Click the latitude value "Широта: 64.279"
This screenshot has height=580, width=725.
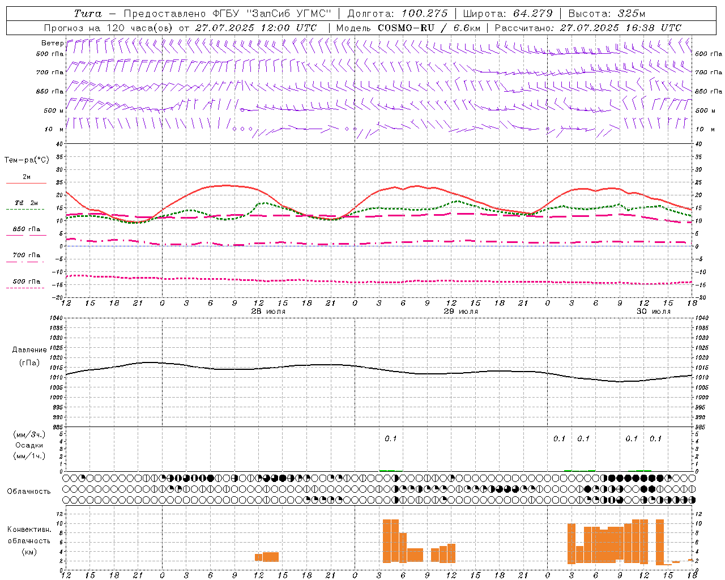tap(507, 14)
